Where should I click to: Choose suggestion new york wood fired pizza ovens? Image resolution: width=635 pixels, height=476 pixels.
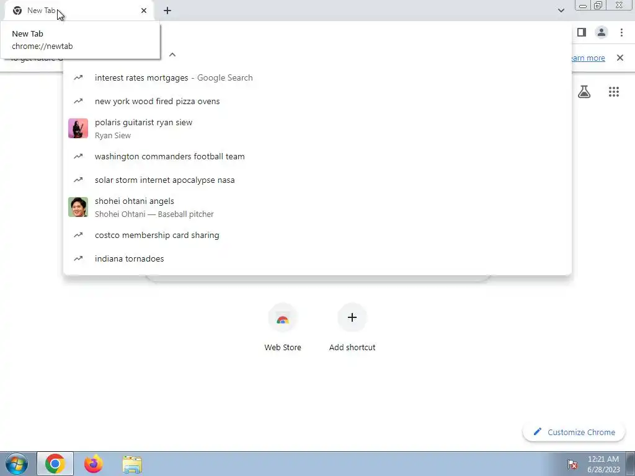tap(317, 101)
